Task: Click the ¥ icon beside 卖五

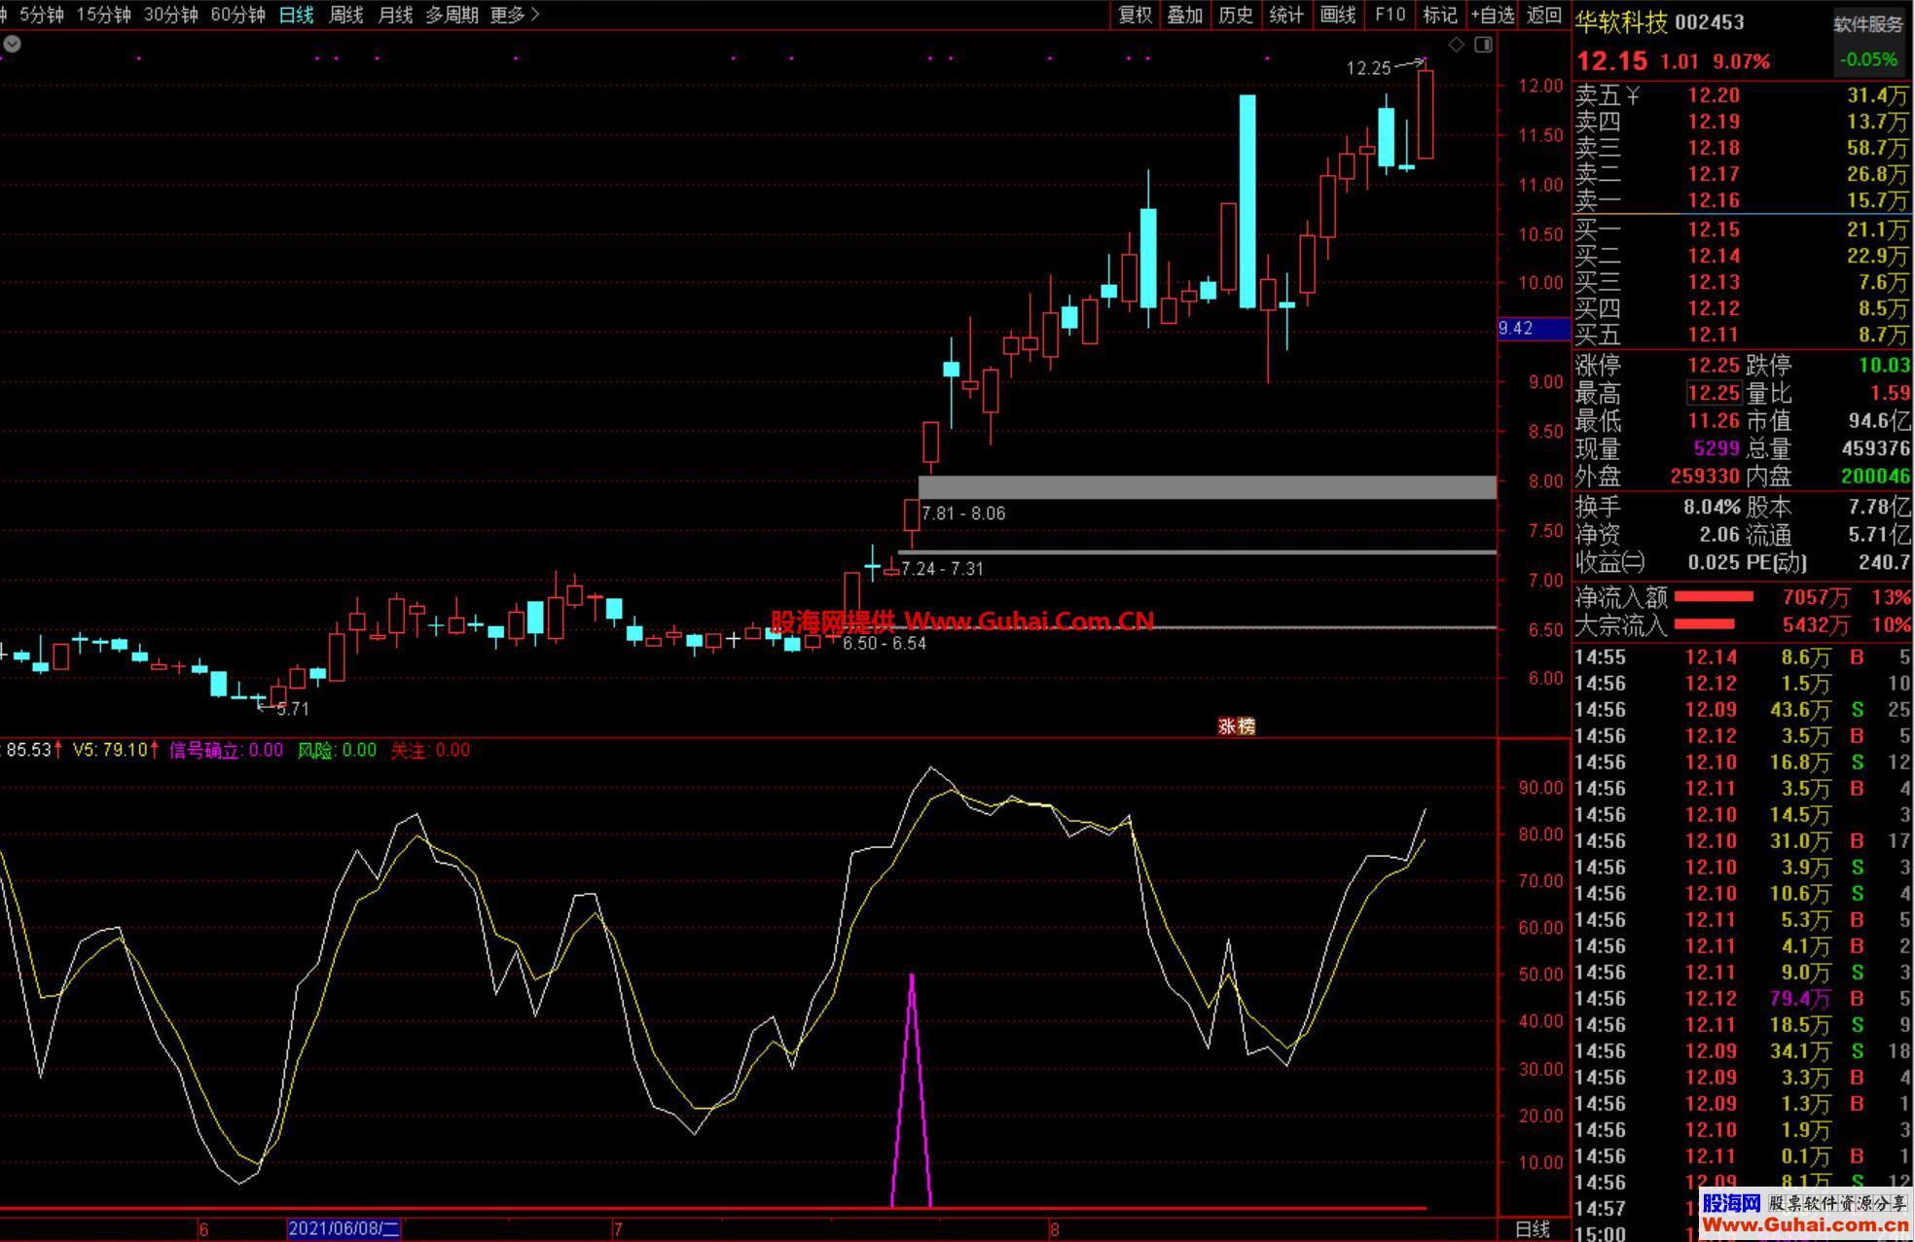Action: [x=1633, y=95]
